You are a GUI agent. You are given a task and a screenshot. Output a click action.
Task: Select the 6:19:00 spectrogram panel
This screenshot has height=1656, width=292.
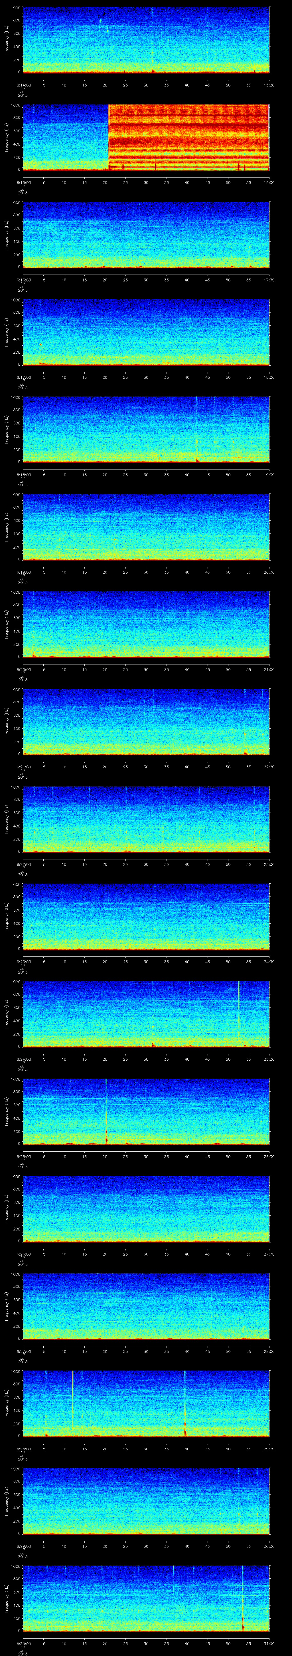pos(146,527)
